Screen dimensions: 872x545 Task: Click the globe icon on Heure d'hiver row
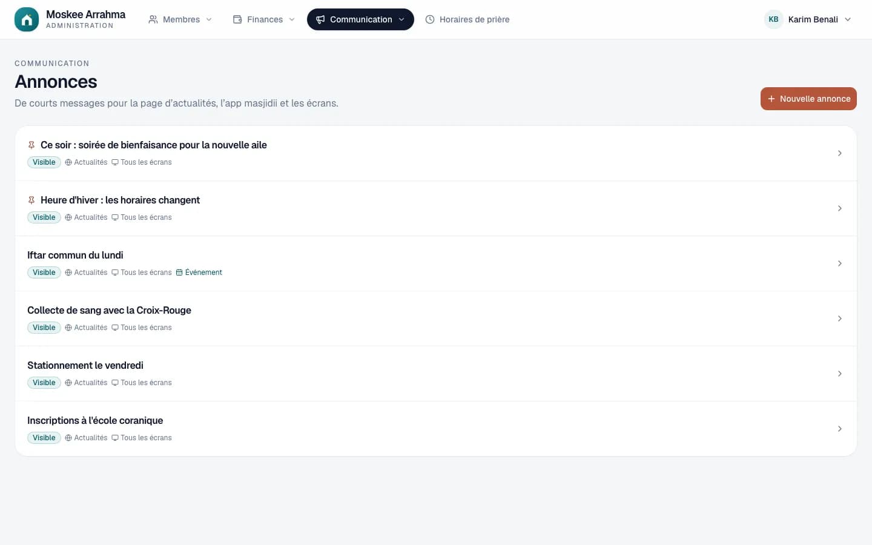pos(68,217)
